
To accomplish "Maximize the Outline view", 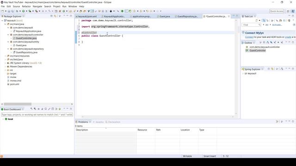I will click(293, 42).
